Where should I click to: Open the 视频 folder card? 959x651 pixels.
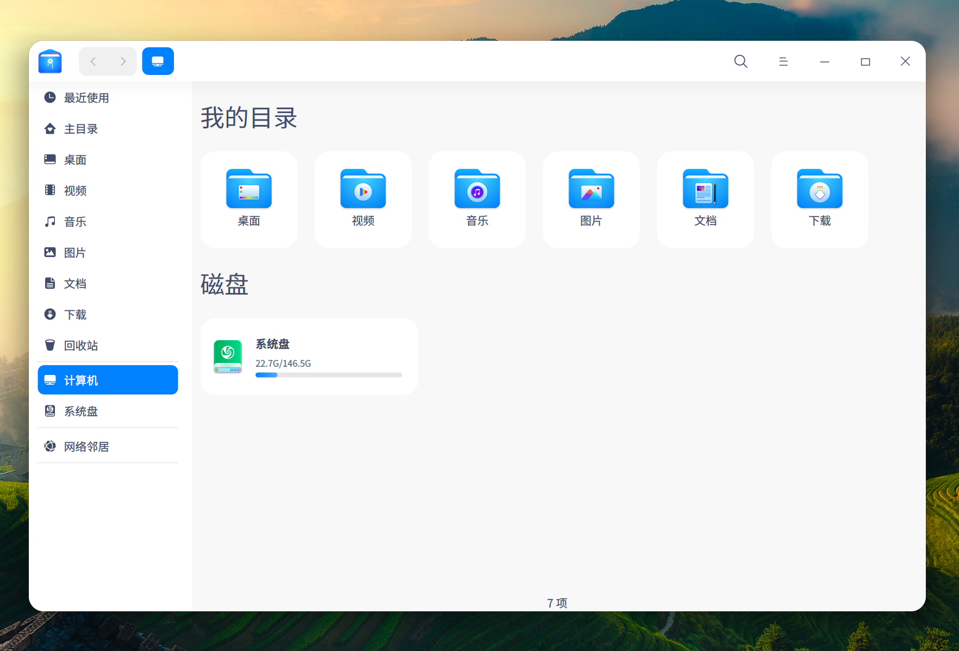pos(363,199)
